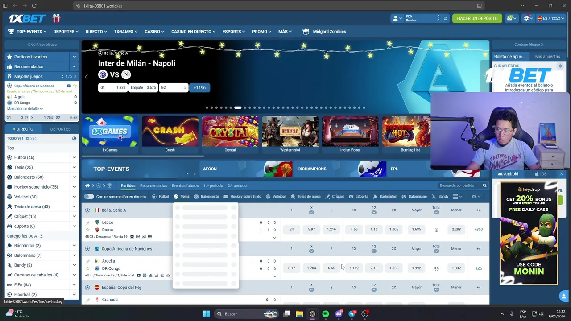Filter by Bádminton in sports bar
Viewport: 571px width, 321px height.
pyautogui.click(x=384, y=197)
